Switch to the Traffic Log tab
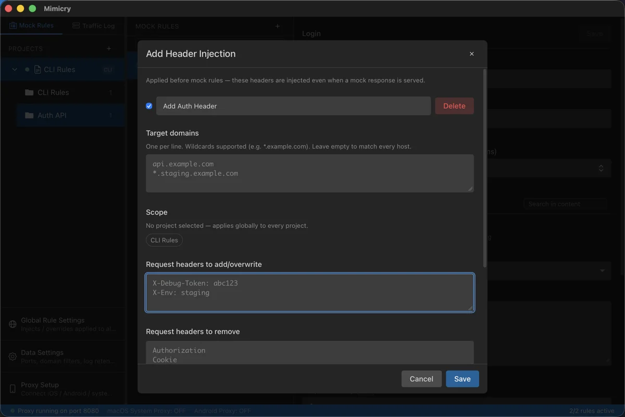This screenshot has height=417, width=625. (x=93, y=26)
